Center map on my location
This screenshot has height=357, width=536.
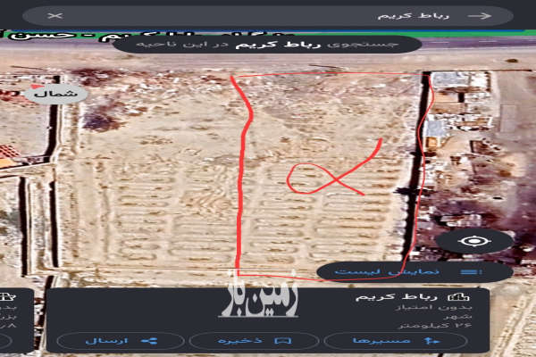[473, 241]
